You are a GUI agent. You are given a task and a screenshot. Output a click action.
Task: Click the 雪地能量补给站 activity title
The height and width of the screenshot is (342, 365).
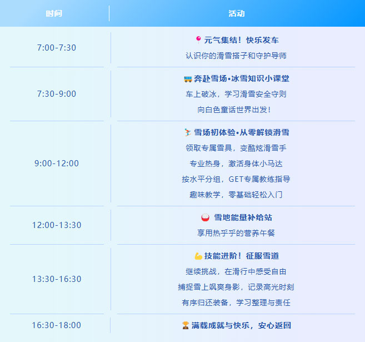243,217
